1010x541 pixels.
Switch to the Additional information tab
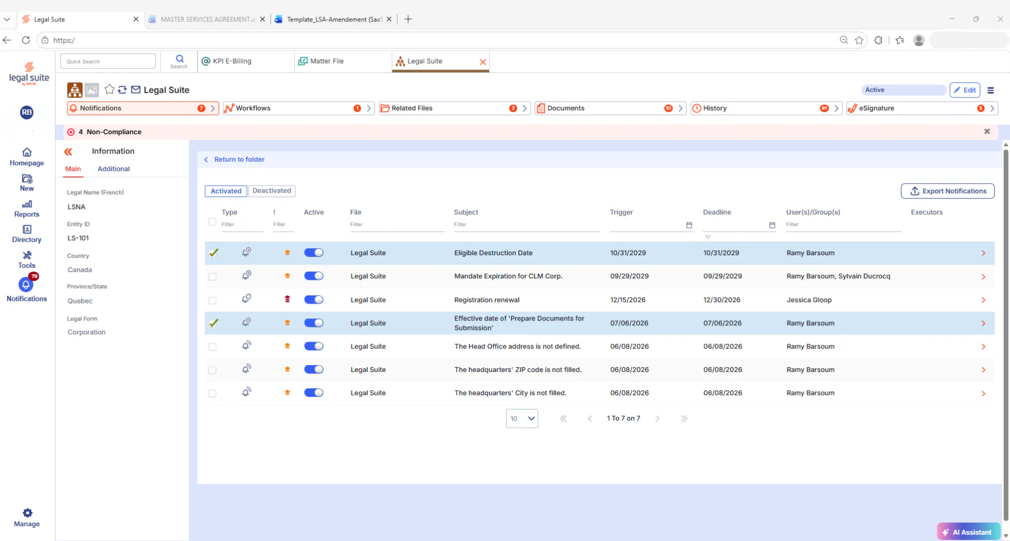tap(113, 169)
